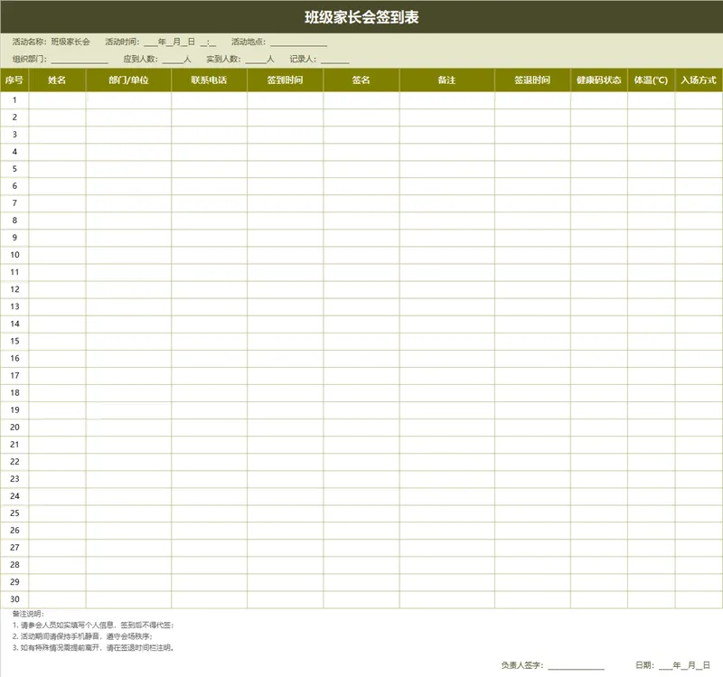Click row number 17 cell
This screenshot has width=723, height=677.
(x=14, y=375)
